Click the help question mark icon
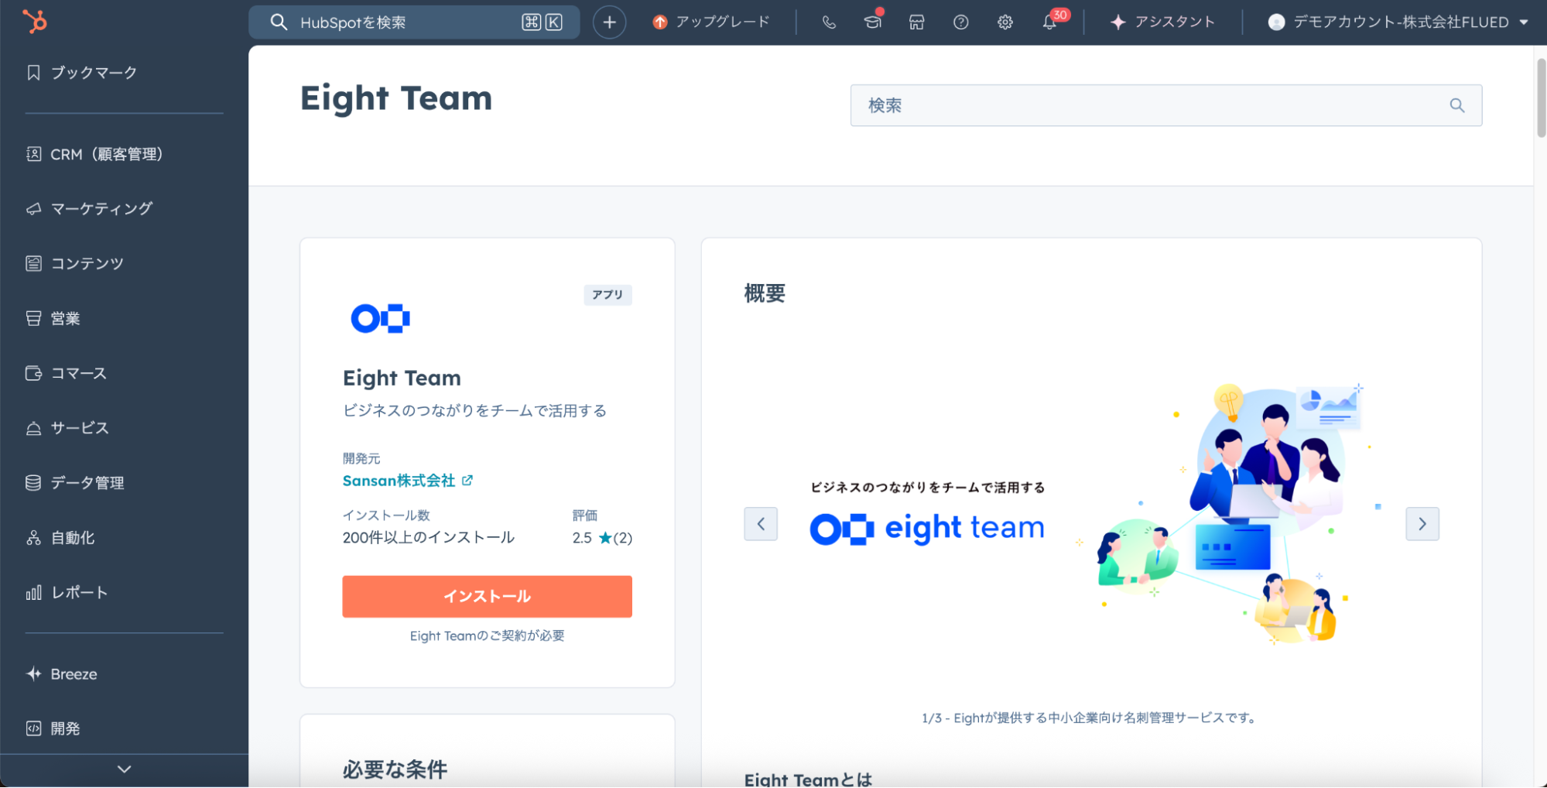 [x=960, y=22]
